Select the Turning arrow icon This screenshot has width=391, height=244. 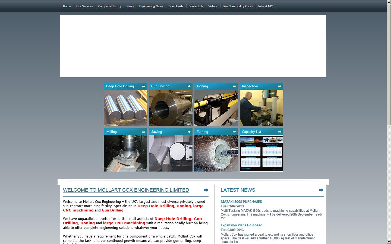coord(234,131)
